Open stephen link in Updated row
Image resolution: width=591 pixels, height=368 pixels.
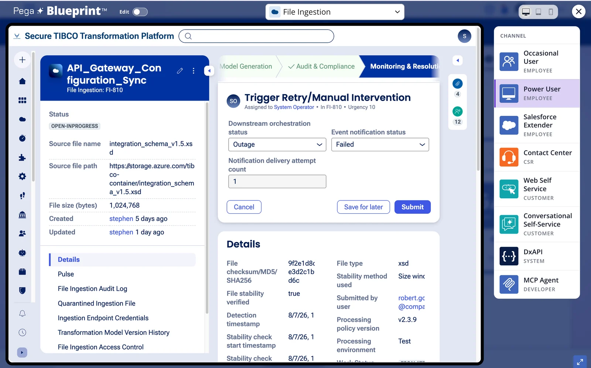pyautogui.click(x=121, y=232)
